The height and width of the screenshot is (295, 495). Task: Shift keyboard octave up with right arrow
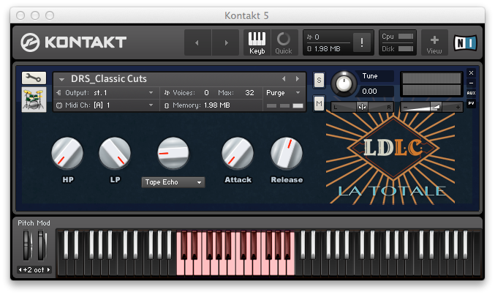[48, 269]
